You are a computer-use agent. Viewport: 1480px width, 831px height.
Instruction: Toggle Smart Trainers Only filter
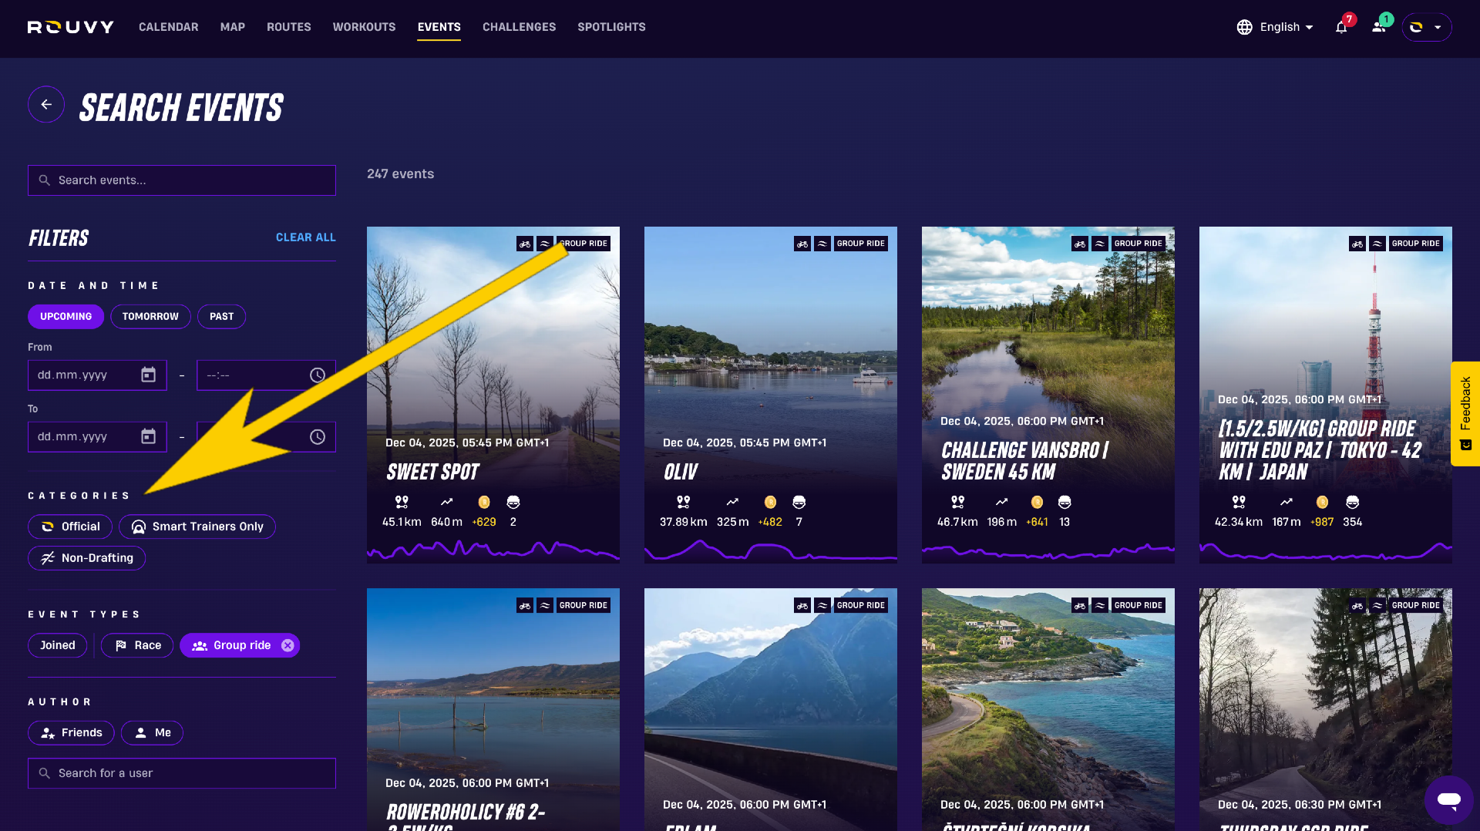tap(197, 527)
